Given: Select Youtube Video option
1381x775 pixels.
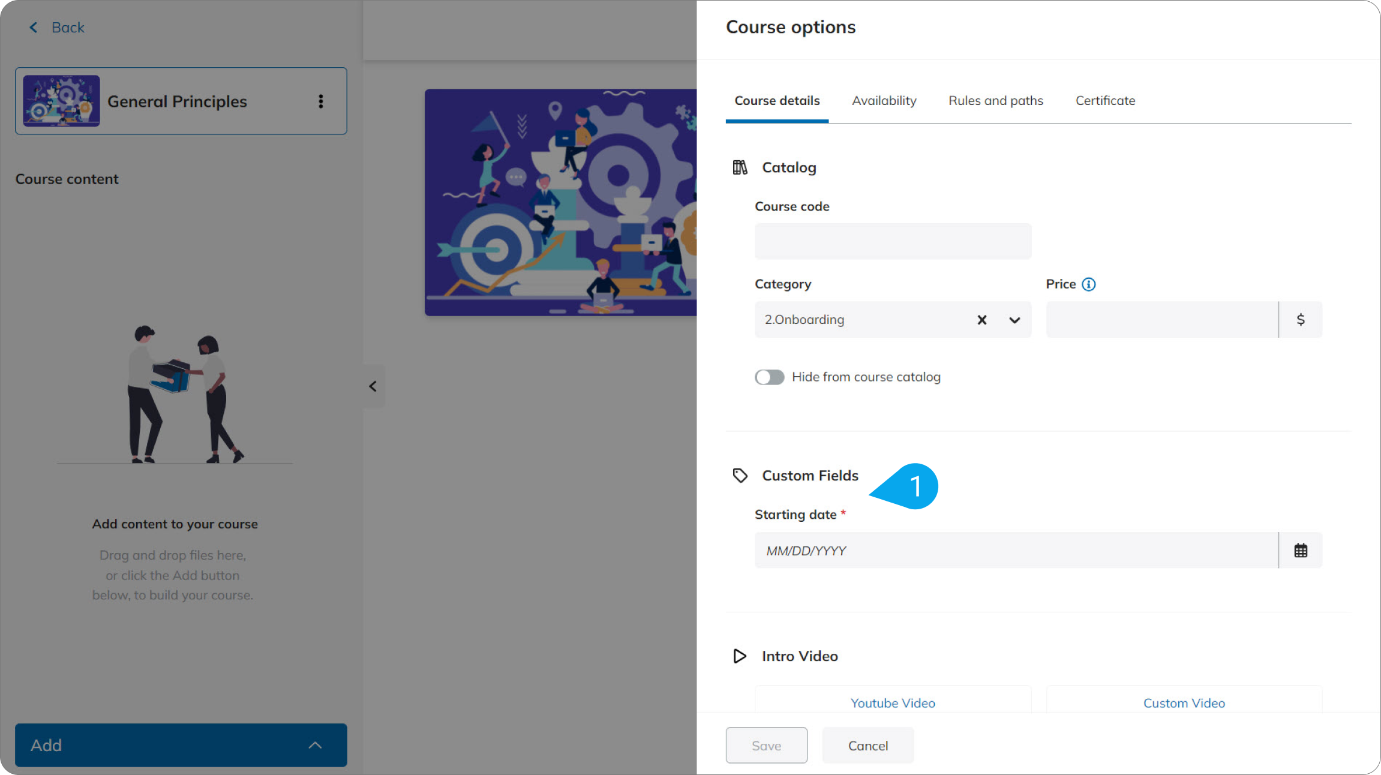Looking at the screenshot, I should click(x=893, y=702).
